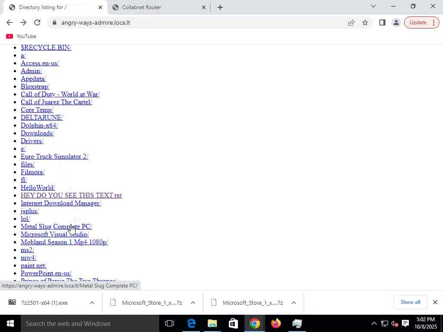Click the browser forward arrow
This screenshot has height=332, width=443.
(x=23, y=22)
